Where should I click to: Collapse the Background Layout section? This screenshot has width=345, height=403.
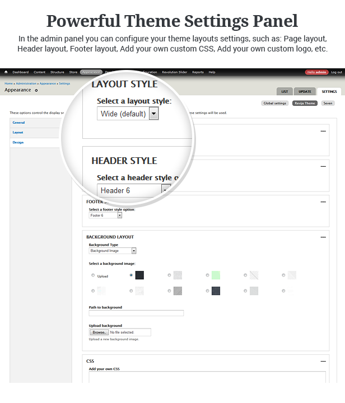tap(323, 237)
